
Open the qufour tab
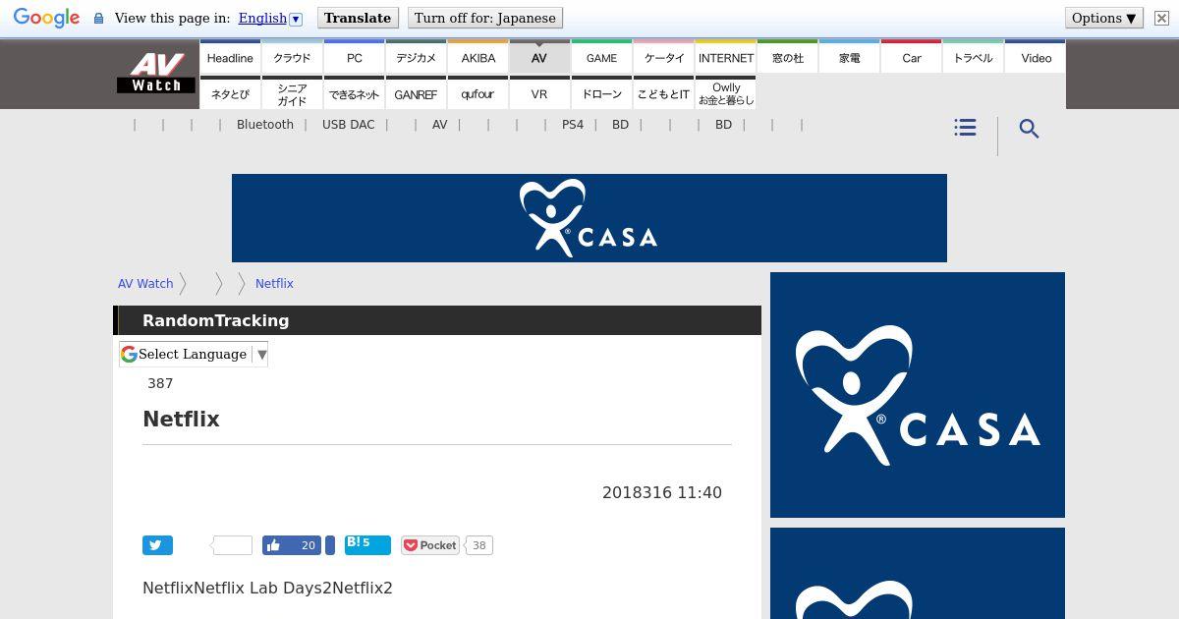477,93
